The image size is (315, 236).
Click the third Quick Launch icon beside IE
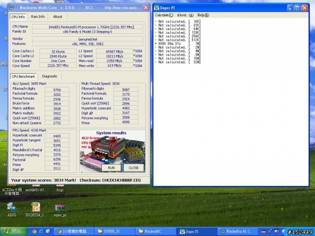click(x=48, y=232)
